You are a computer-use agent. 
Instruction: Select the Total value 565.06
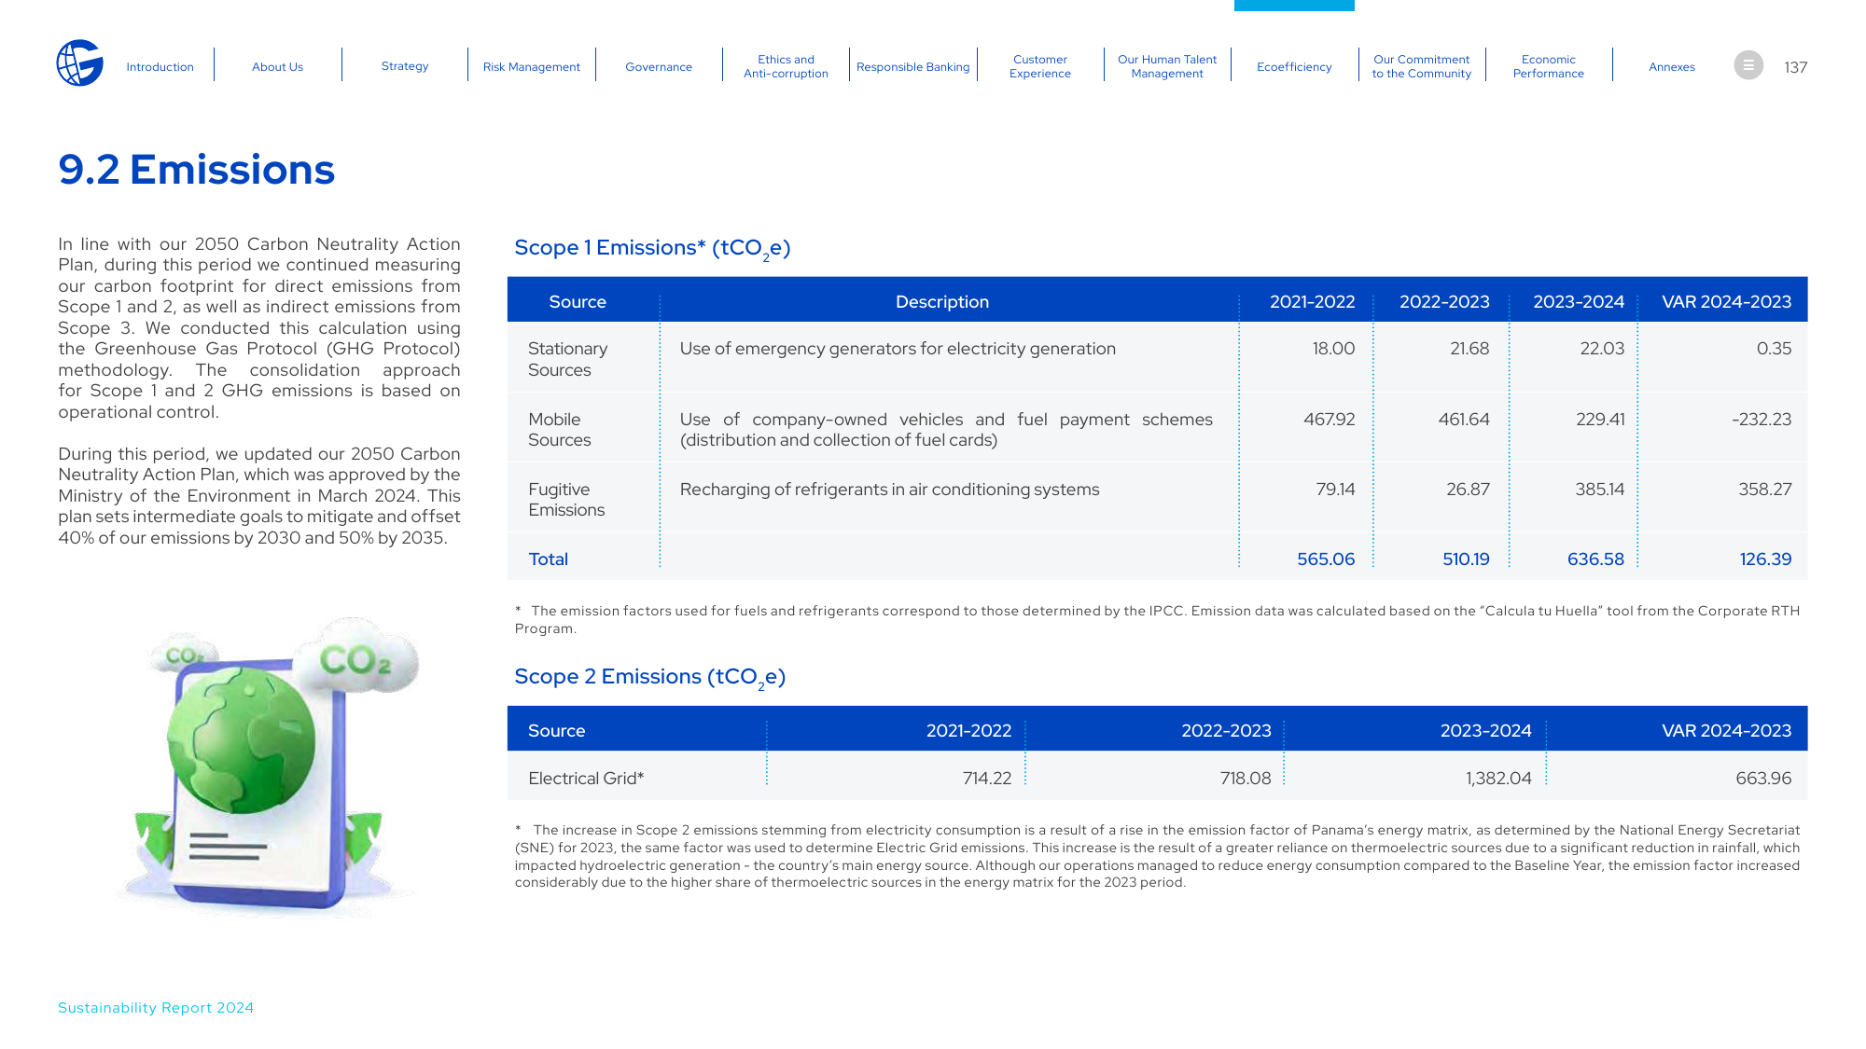[x=1326, y=559]
